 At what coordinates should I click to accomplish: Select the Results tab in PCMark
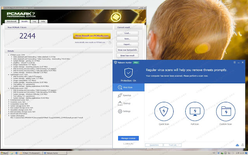24,22
